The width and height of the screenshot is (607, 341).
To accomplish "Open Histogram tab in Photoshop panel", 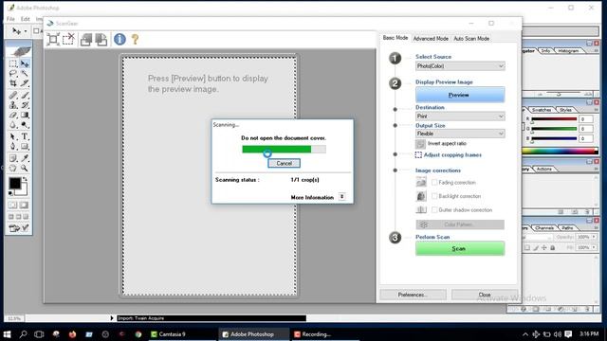I will [568, 50].
